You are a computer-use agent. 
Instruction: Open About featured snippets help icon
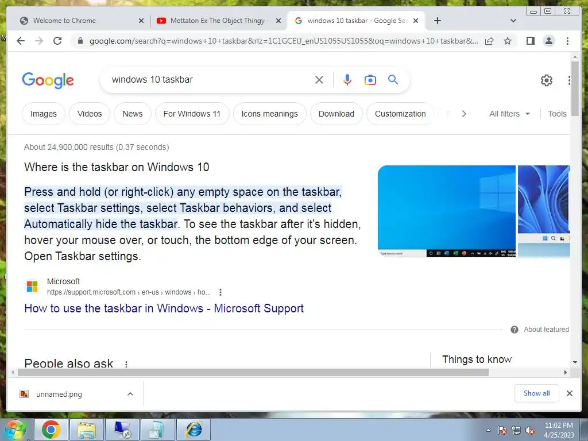click(514, 330)
